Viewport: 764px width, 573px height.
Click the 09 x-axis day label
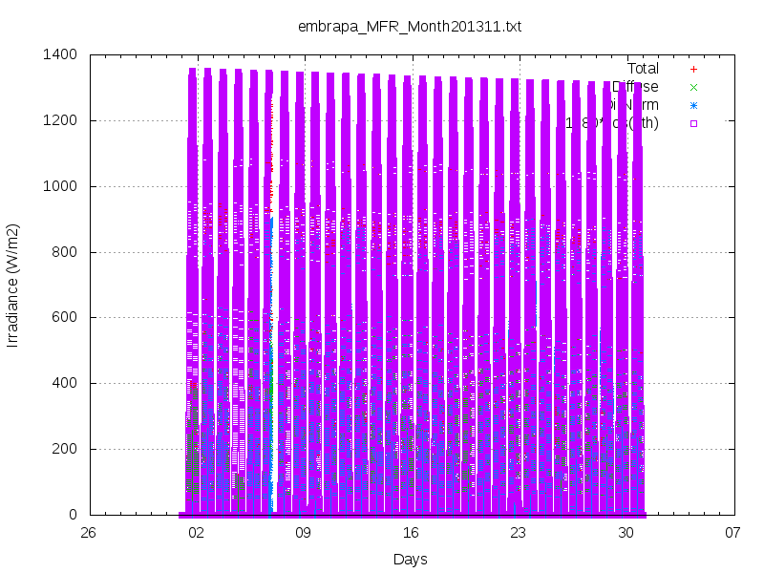tap(303, 533)
